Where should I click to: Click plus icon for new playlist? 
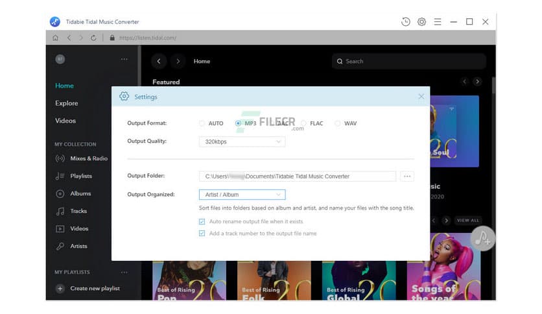click(x=60, y=289)
